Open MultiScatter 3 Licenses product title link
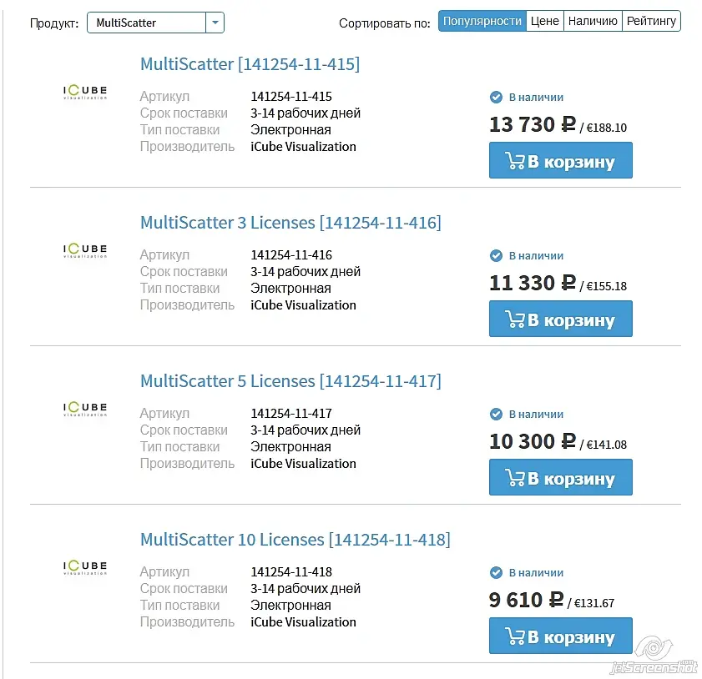The image size is (702, 679). click(x=290, y=223)
